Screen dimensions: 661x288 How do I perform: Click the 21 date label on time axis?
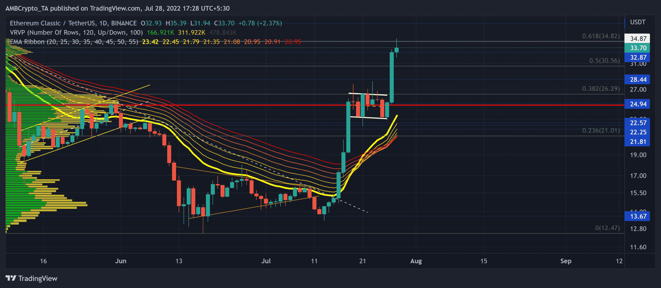click(x=363, y=261)
